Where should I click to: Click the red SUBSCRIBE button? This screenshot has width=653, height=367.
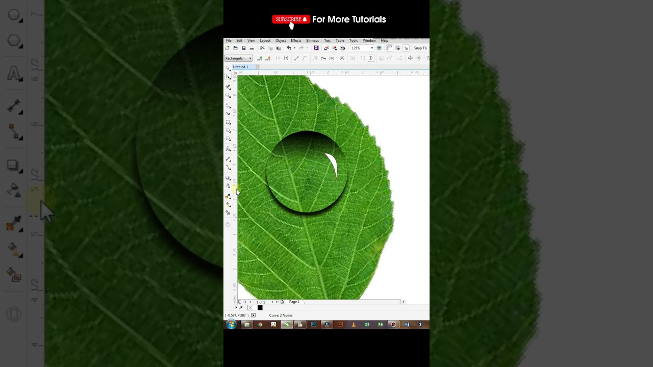(291, 19)
